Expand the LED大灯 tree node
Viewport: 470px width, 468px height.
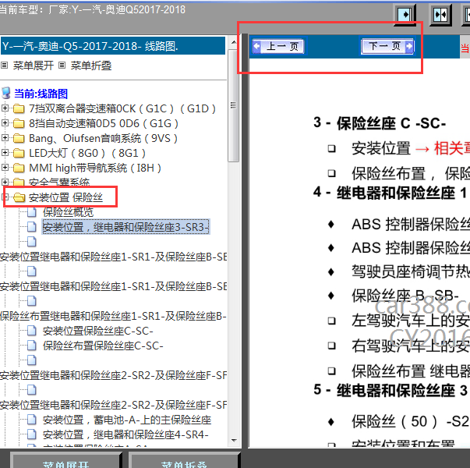coord(6,153)
